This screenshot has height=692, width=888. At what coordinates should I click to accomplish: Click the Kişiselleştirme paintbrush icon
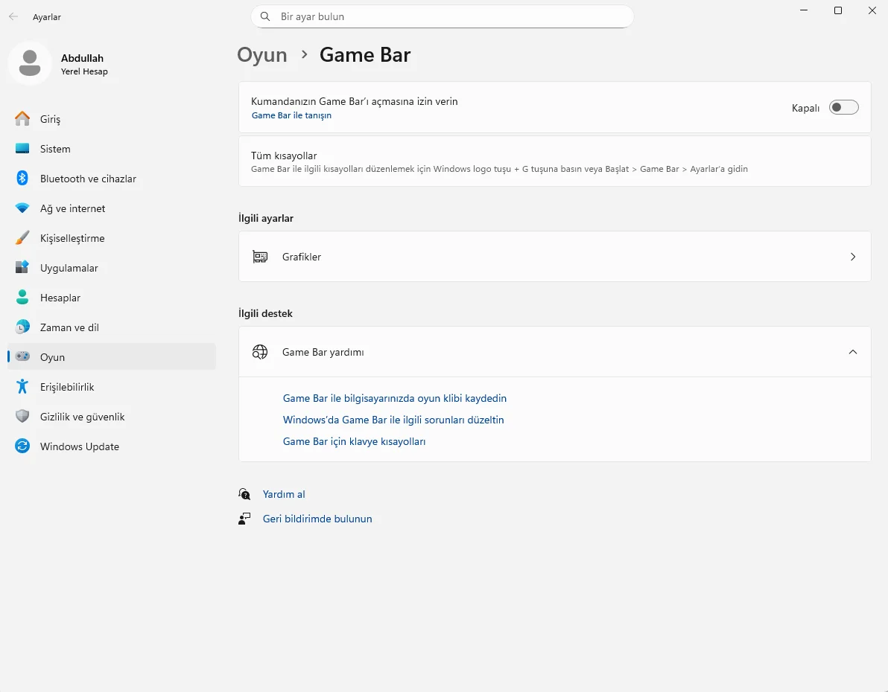22,237
